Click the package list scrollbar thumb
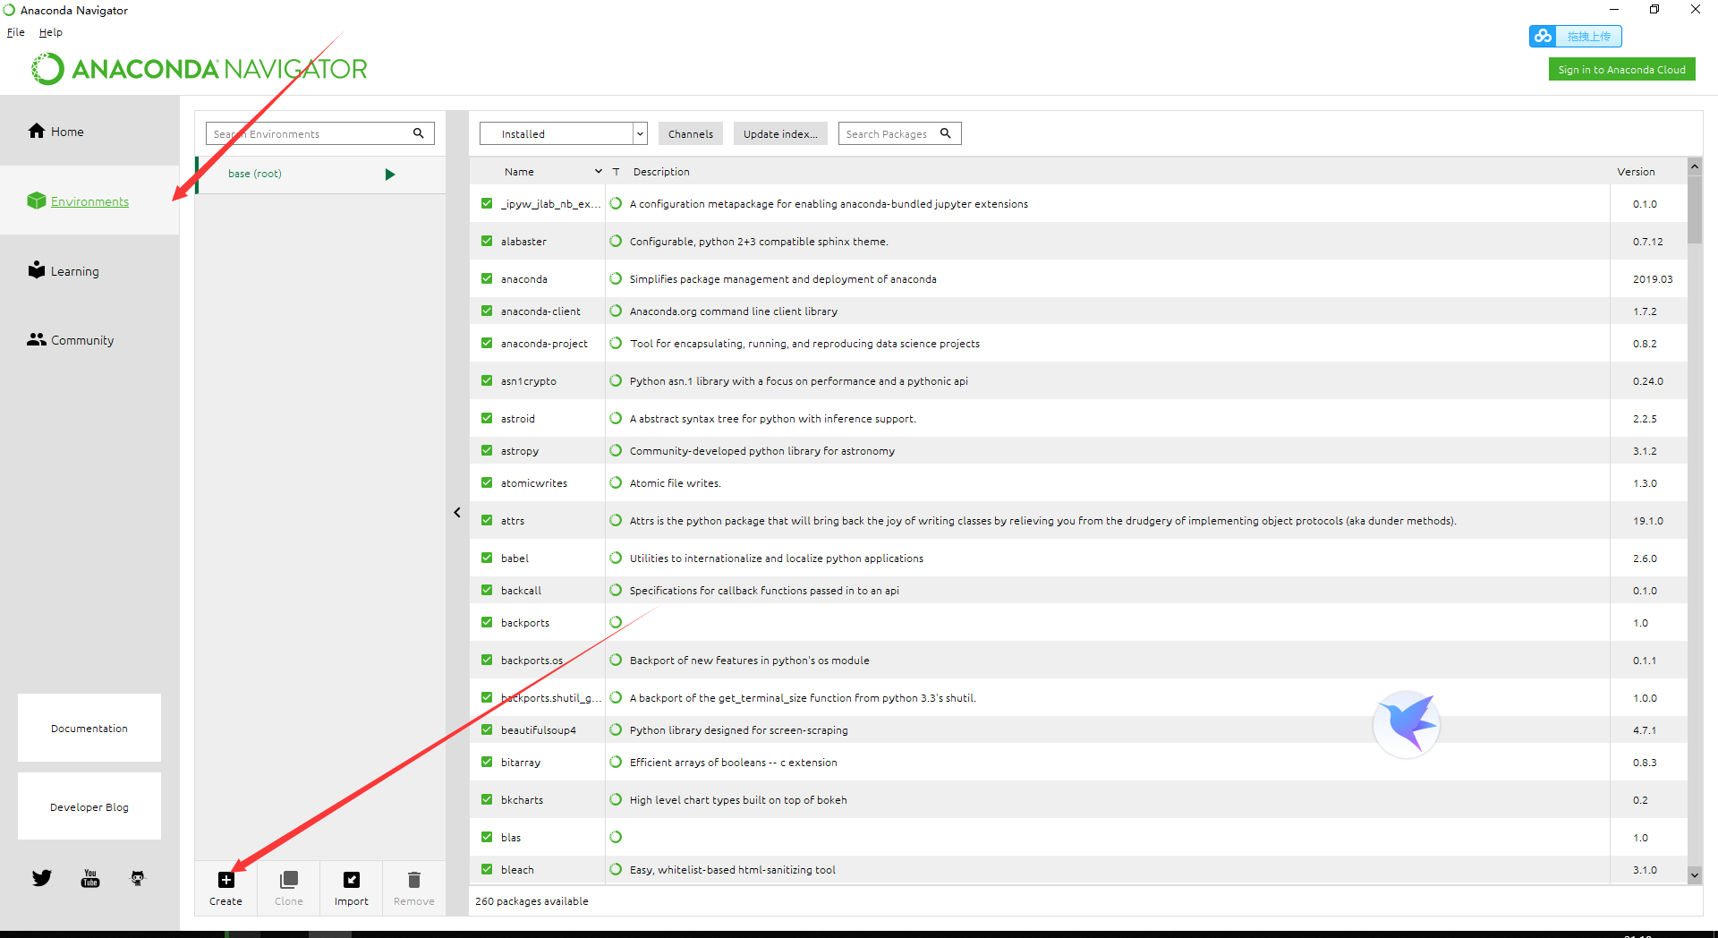 (1695, 209)
